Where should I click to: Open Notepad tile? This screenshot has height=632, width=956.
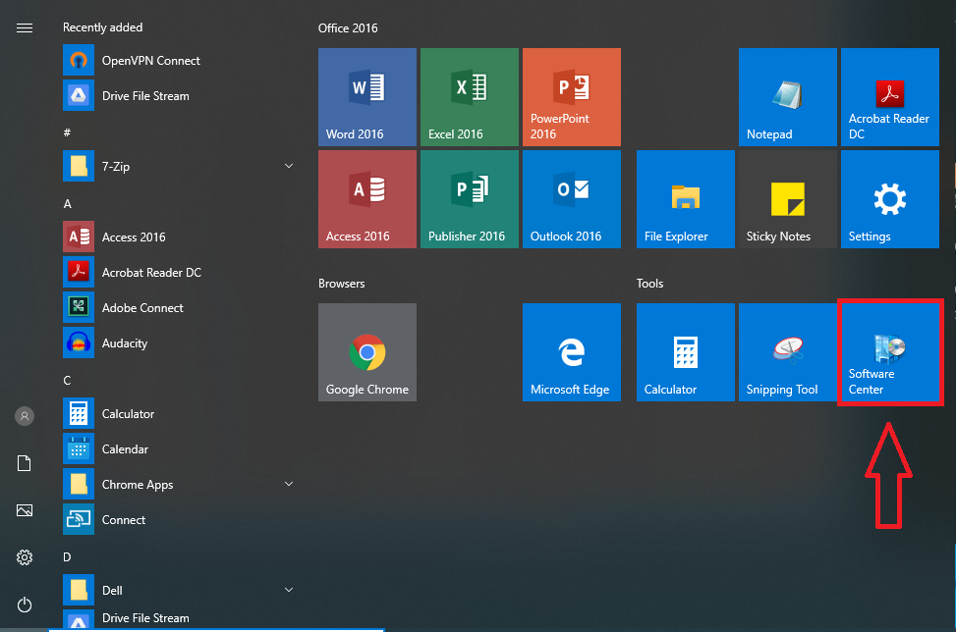[788, 96]
